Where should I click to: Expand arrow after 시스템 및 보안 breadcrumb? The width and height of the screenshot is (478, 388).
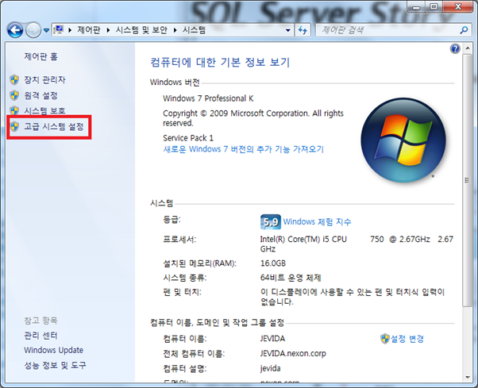[175, 30]
